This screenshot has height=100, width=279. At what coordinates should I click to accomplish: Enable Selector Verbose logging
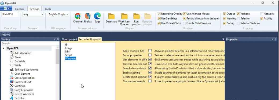238,23
